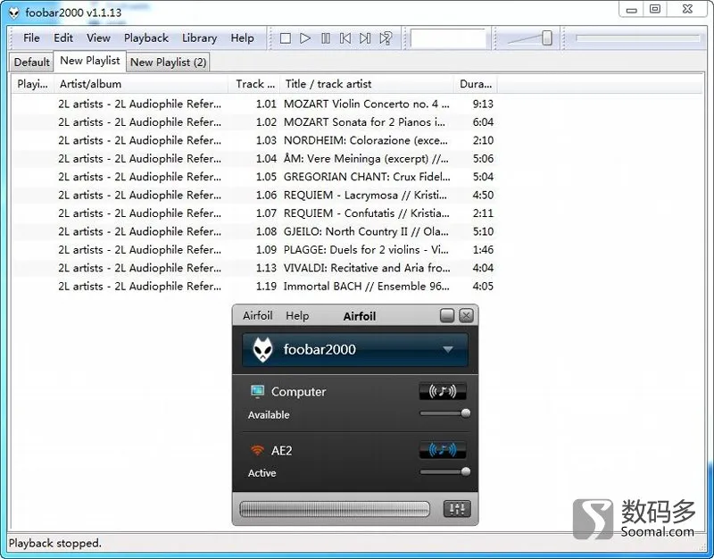Select REQUIEM - Lacrymosa track

pyautogui.click(x=254, y=195)
